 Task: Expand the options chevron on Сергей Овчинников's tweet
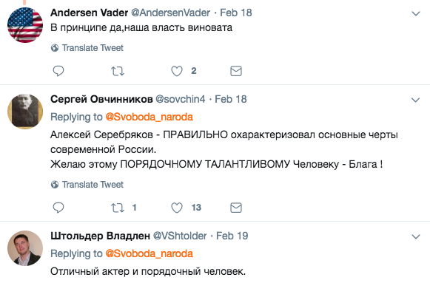pos(416,100)
